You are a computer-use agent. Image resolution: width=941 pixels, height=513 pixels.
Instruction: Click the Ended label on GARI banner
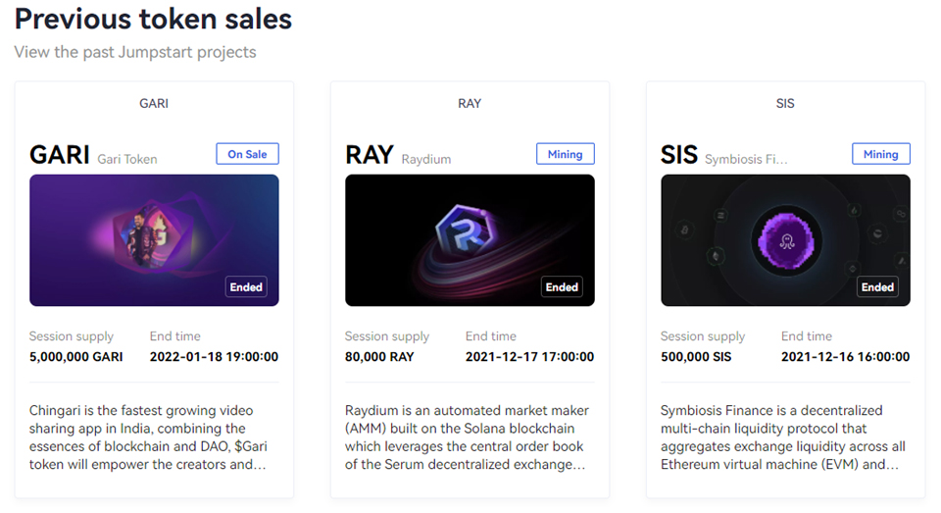coord(246,287)
